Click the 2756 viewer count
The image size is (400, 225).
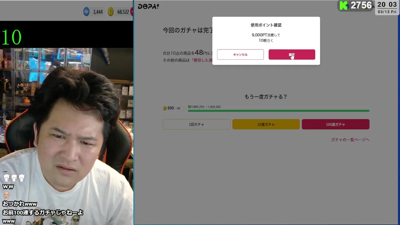point(361,5)
